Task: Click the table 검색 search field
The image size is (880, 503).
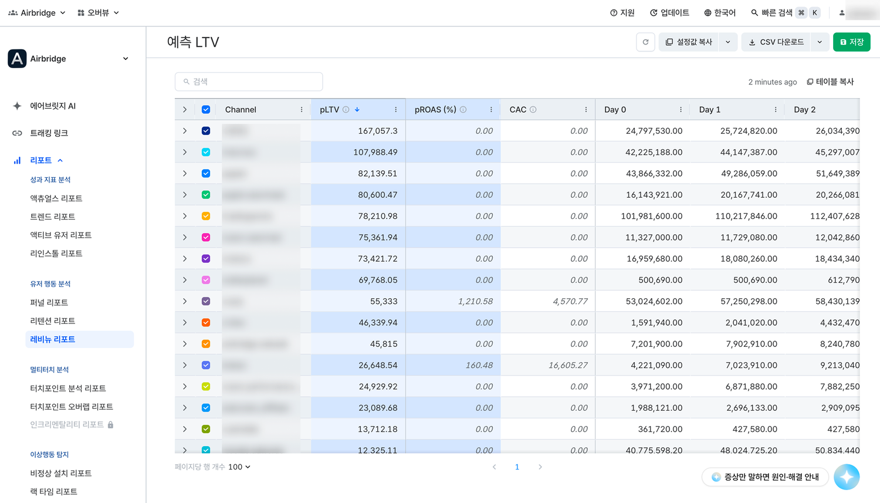Action: 249,82
